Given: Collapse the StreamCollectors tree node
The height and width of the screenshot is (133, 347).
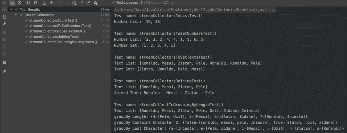Looking at the screenshot, I should click(16, 15).
